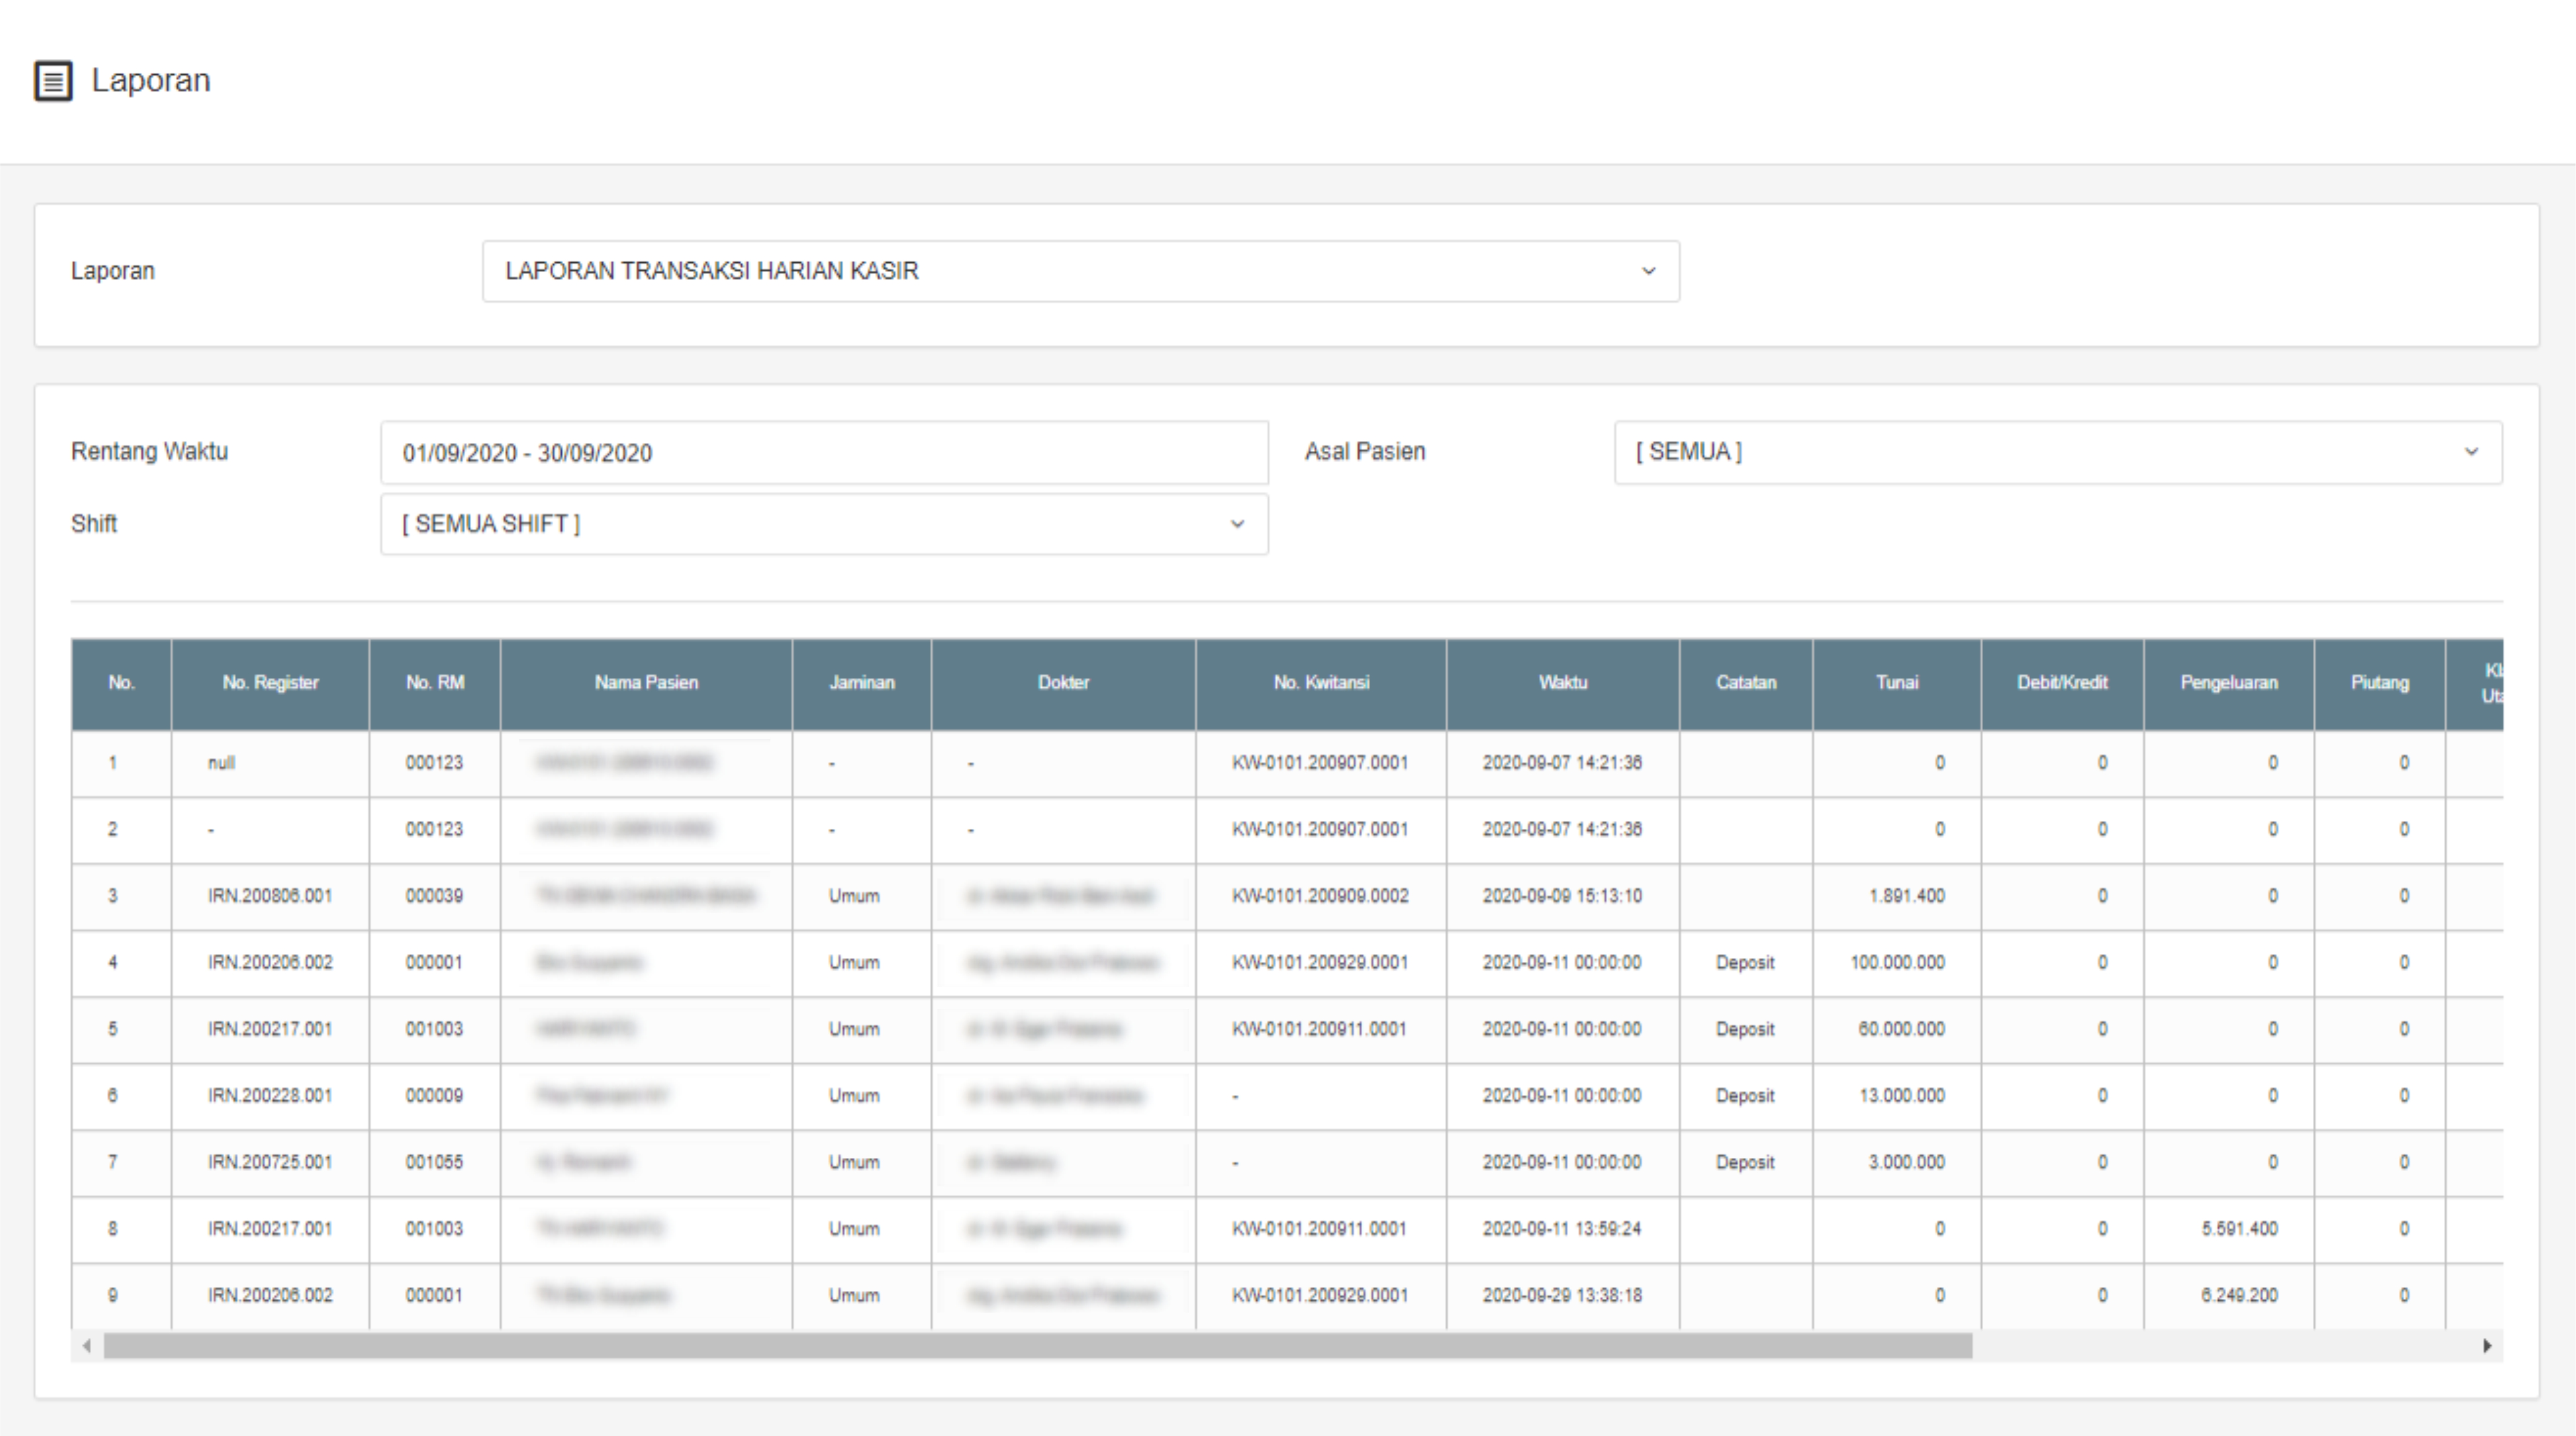The height and width of the screenshot is (1436, 2576).
Task: Click the Nama Pasien column header
Action: 645,683
